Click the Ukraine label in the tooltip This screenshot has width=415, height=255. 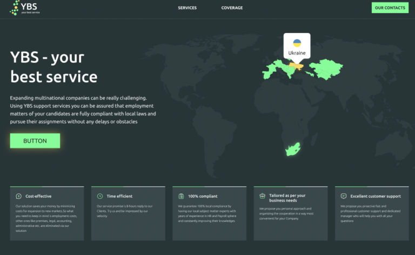pyautogui.click(x=297, y=53)
